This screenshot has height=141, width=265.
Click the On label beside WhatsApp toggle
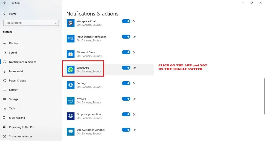[134, 68]
